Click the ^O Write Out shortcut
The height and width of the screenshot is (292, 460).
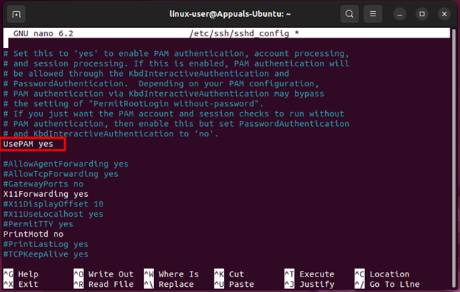pos(103,274)
